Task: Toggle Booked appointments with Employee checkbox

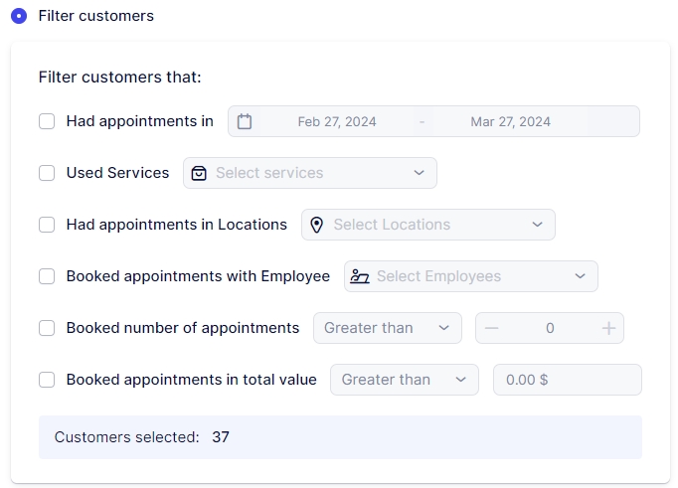Action: point(47,276)
